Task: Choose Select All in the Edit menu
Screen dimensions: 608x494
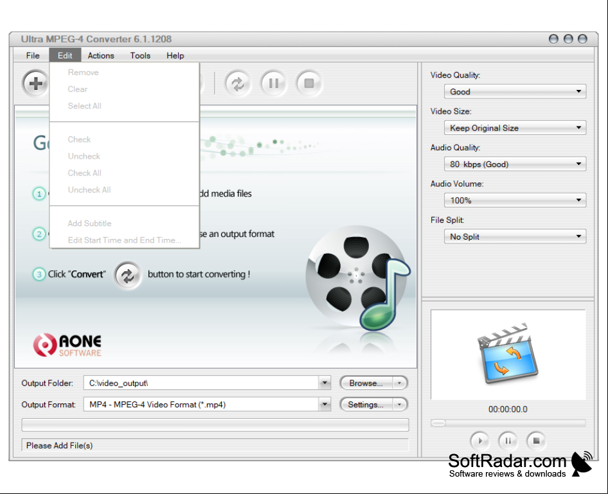Action: (x=125, y=106)
